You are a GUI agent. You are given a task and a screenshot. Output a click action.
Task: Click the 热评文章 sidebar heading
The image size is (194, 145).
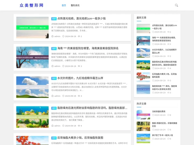pyautogui.click(x=141, y=104)
